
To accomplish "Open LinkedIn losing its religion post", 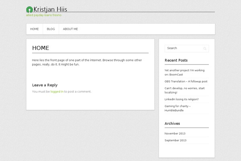I will [x=182, y=99].
